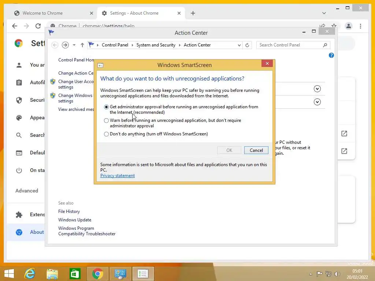The height and width of the screenshot is (281, 375).
Task: Open File Explorer from taskbar
Action: pyautogui.click(x=52, y=274)
